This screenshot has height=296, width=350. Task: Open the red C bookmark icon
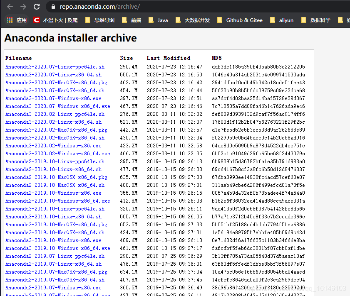coord(37,20)
